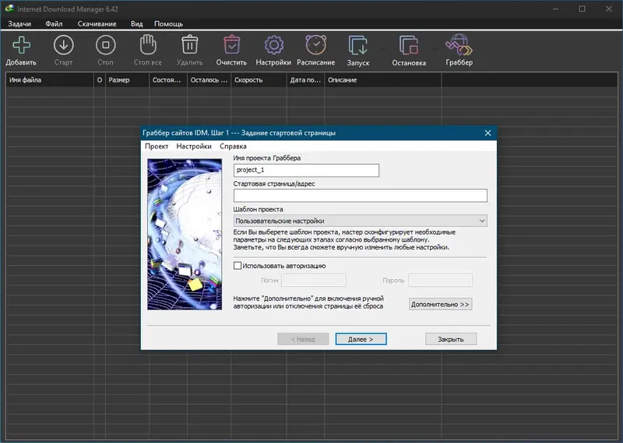Open the Файл menu
The height and width of the screenshot is (443, 623).
(54, 24)
